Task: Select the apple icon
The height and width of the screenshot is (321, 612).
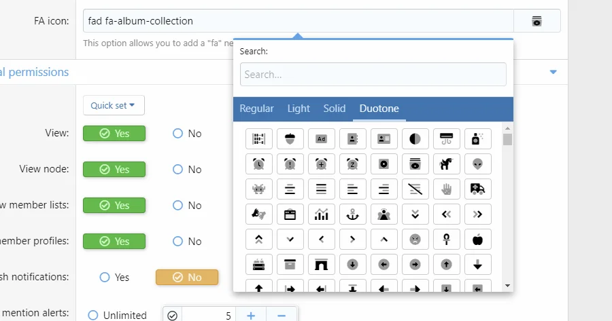Action: [x=477, y=239]
